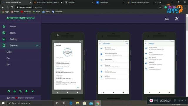
Task: Click the Team person icon
Action: tap(4, 33)
